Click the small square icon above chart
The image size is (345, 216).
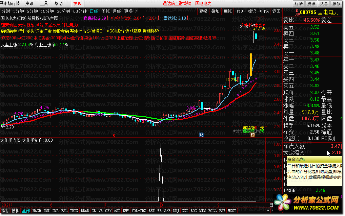pos(262,19)
